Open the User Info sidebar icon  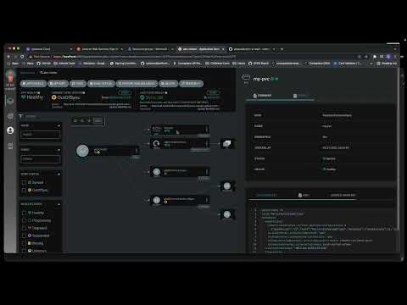click(x=10, y=130)
